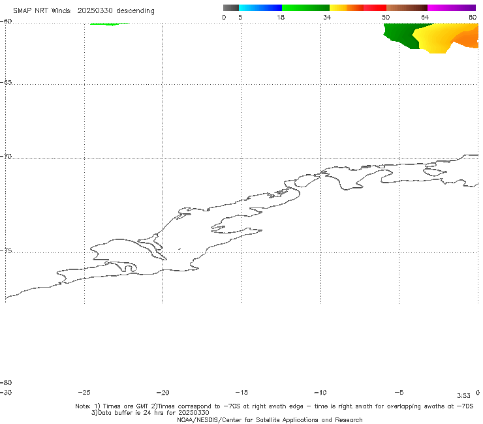Click the NOAA/NESDIS credit line
This screenshot has height=424, width=483.
270,420
